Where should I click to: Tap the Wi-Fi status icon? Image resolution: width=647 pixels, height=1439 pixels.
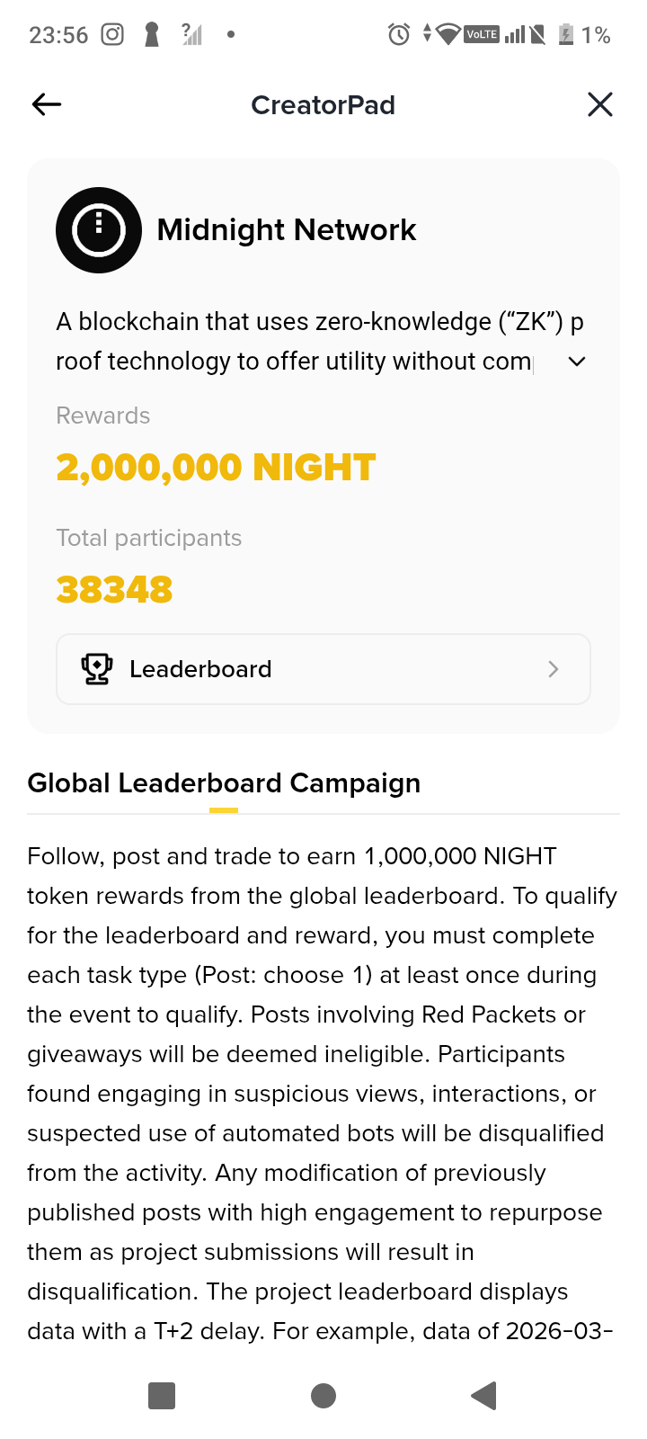(448, 35)
